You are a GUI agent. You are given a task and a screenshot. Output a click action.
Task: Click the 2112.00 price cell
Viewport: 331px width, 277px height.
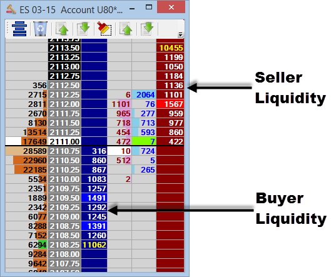pos(64,104)
